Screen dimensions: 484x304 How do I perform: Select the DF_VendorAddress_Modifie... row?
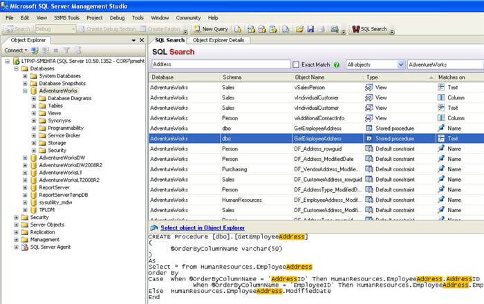(317, 169)
